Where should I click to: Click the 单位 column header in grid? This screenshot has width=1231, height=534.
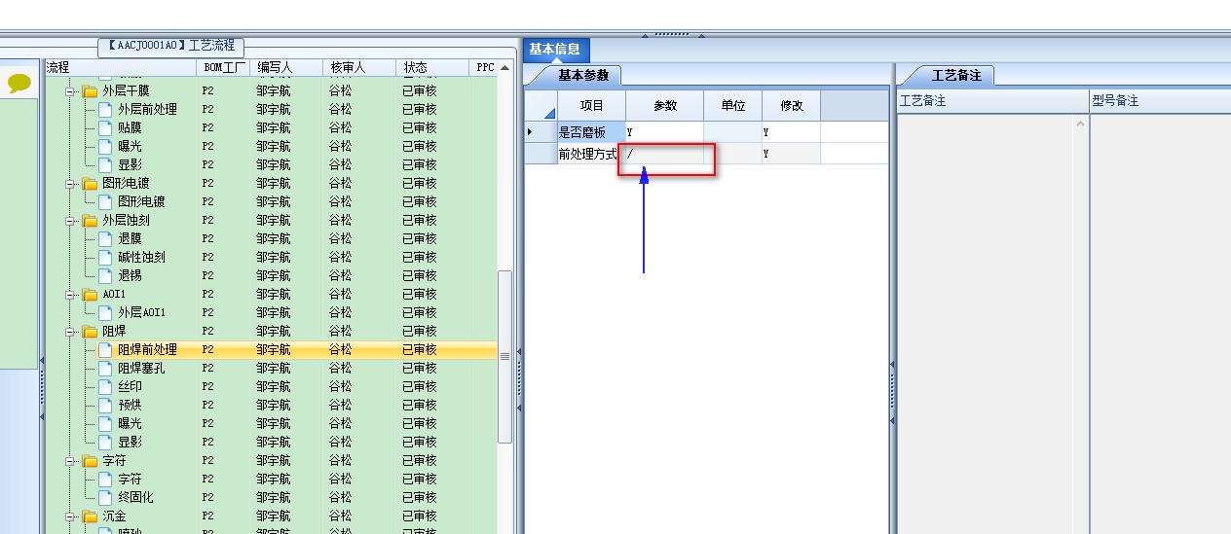(732, 105)
